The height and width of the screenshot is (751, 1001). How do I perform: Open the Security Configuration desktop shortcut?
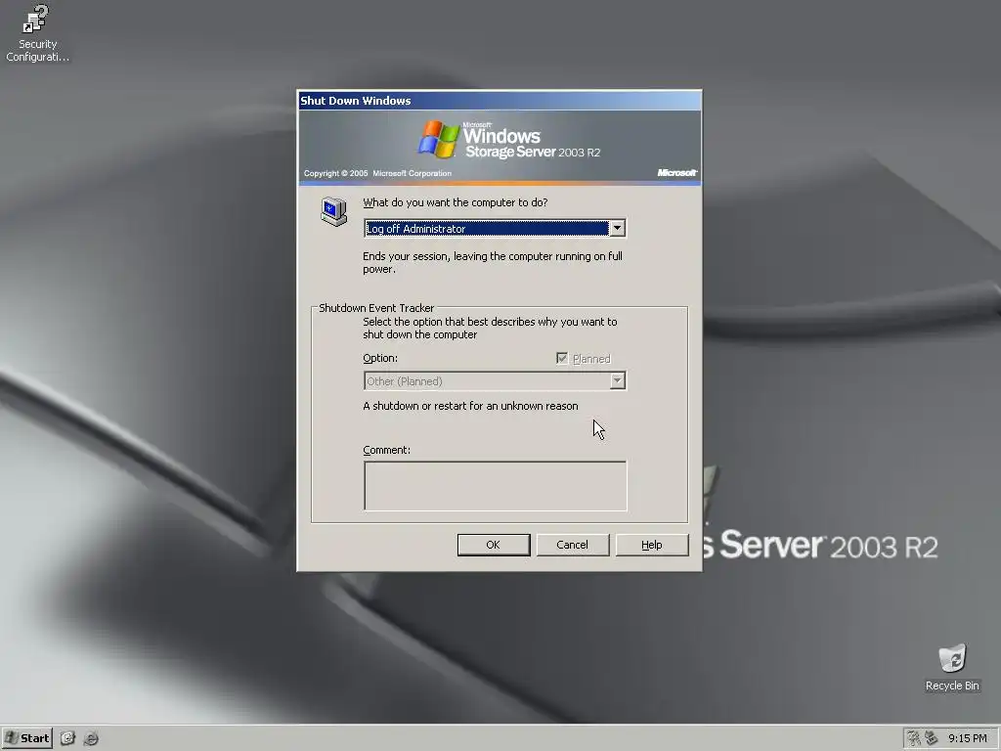tap(37, 33)
